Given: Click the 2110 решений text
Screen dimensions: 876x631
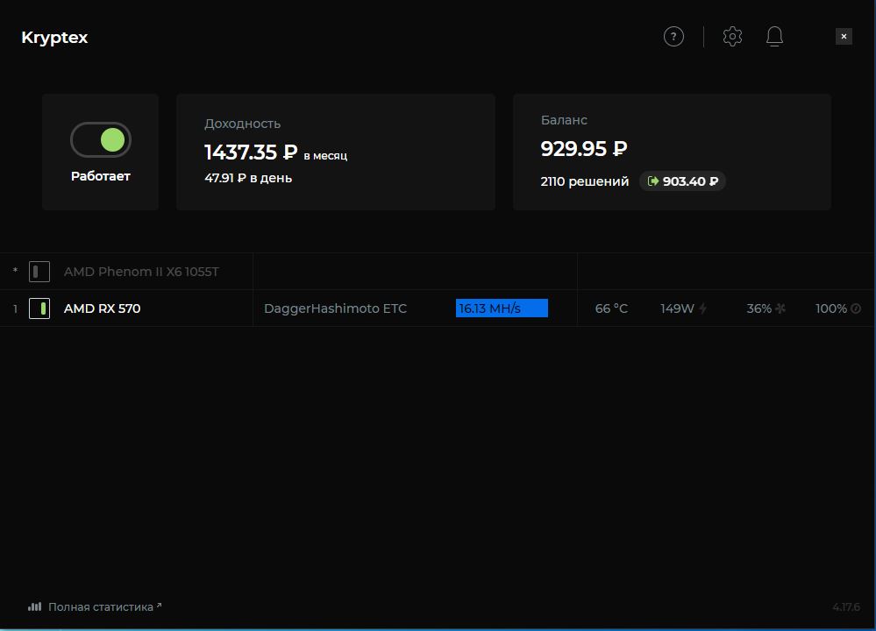Looking at the screenshot, I should (x=584, y=181).
